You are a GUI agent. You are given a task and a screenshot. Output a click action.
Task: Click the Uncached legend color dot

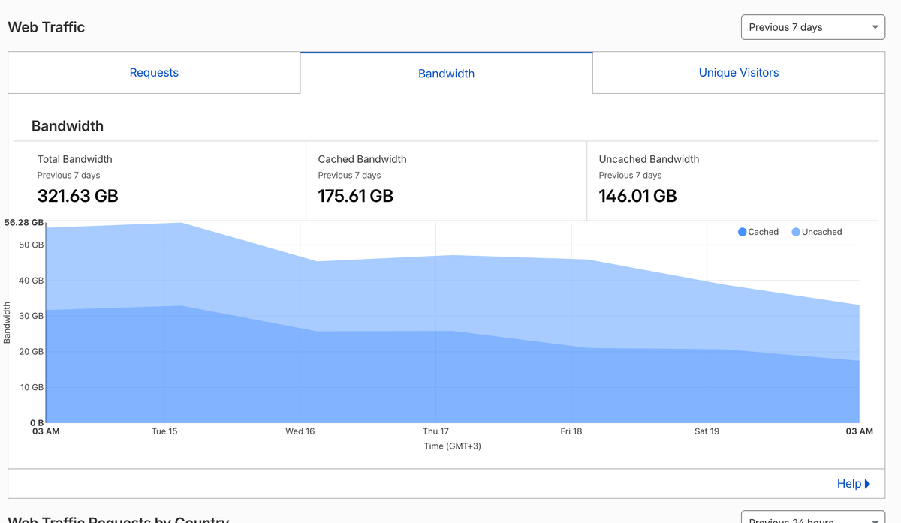pyautogui.click(x=796, y=232)
